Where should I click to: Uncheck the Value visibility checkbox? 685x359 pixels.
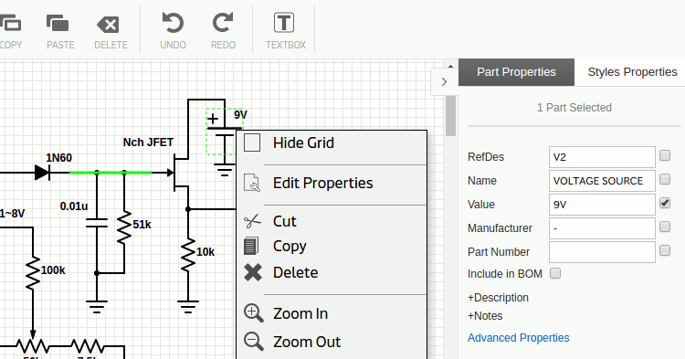[665, 203]
